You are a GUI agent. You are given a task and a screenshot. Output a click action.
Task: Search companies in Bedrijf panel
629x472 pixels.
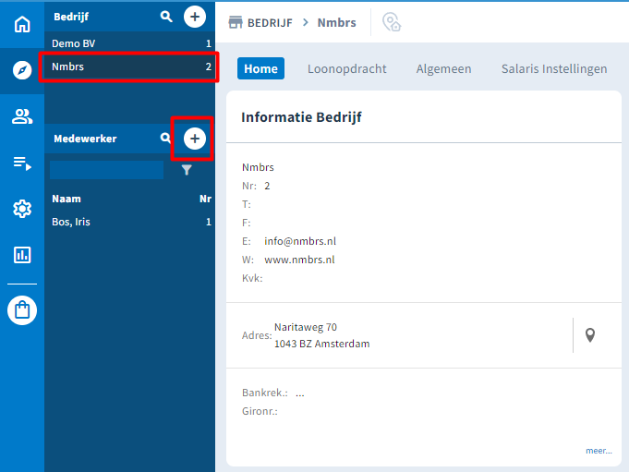166,17
